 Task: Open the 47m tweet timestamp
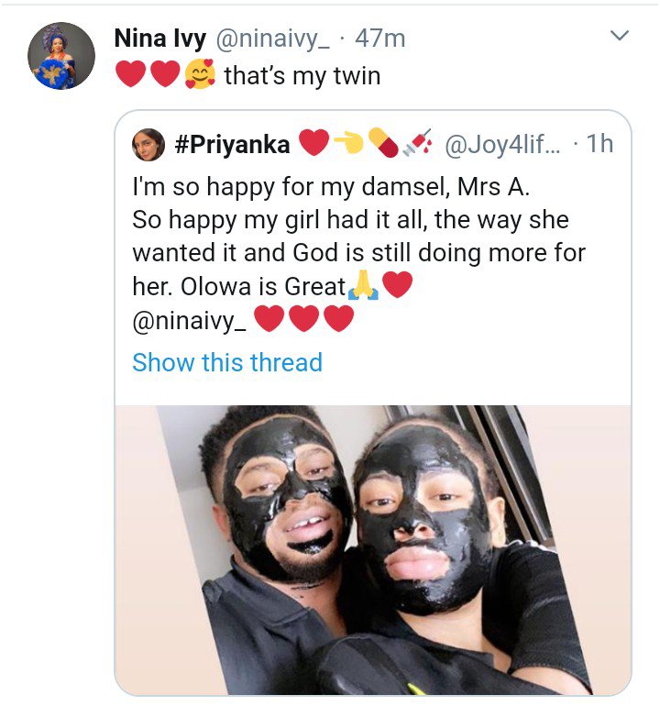pyautogui.click(x=379, y=38)
